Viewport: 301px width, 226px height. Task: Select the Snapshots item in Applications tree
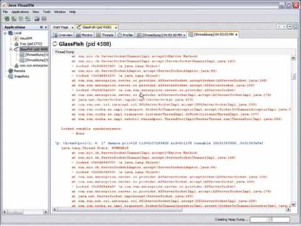(x=21, y=77)
